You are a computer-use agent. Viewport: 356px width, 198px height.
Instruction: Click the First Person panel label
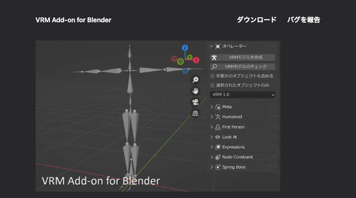[x=233, y=127]
